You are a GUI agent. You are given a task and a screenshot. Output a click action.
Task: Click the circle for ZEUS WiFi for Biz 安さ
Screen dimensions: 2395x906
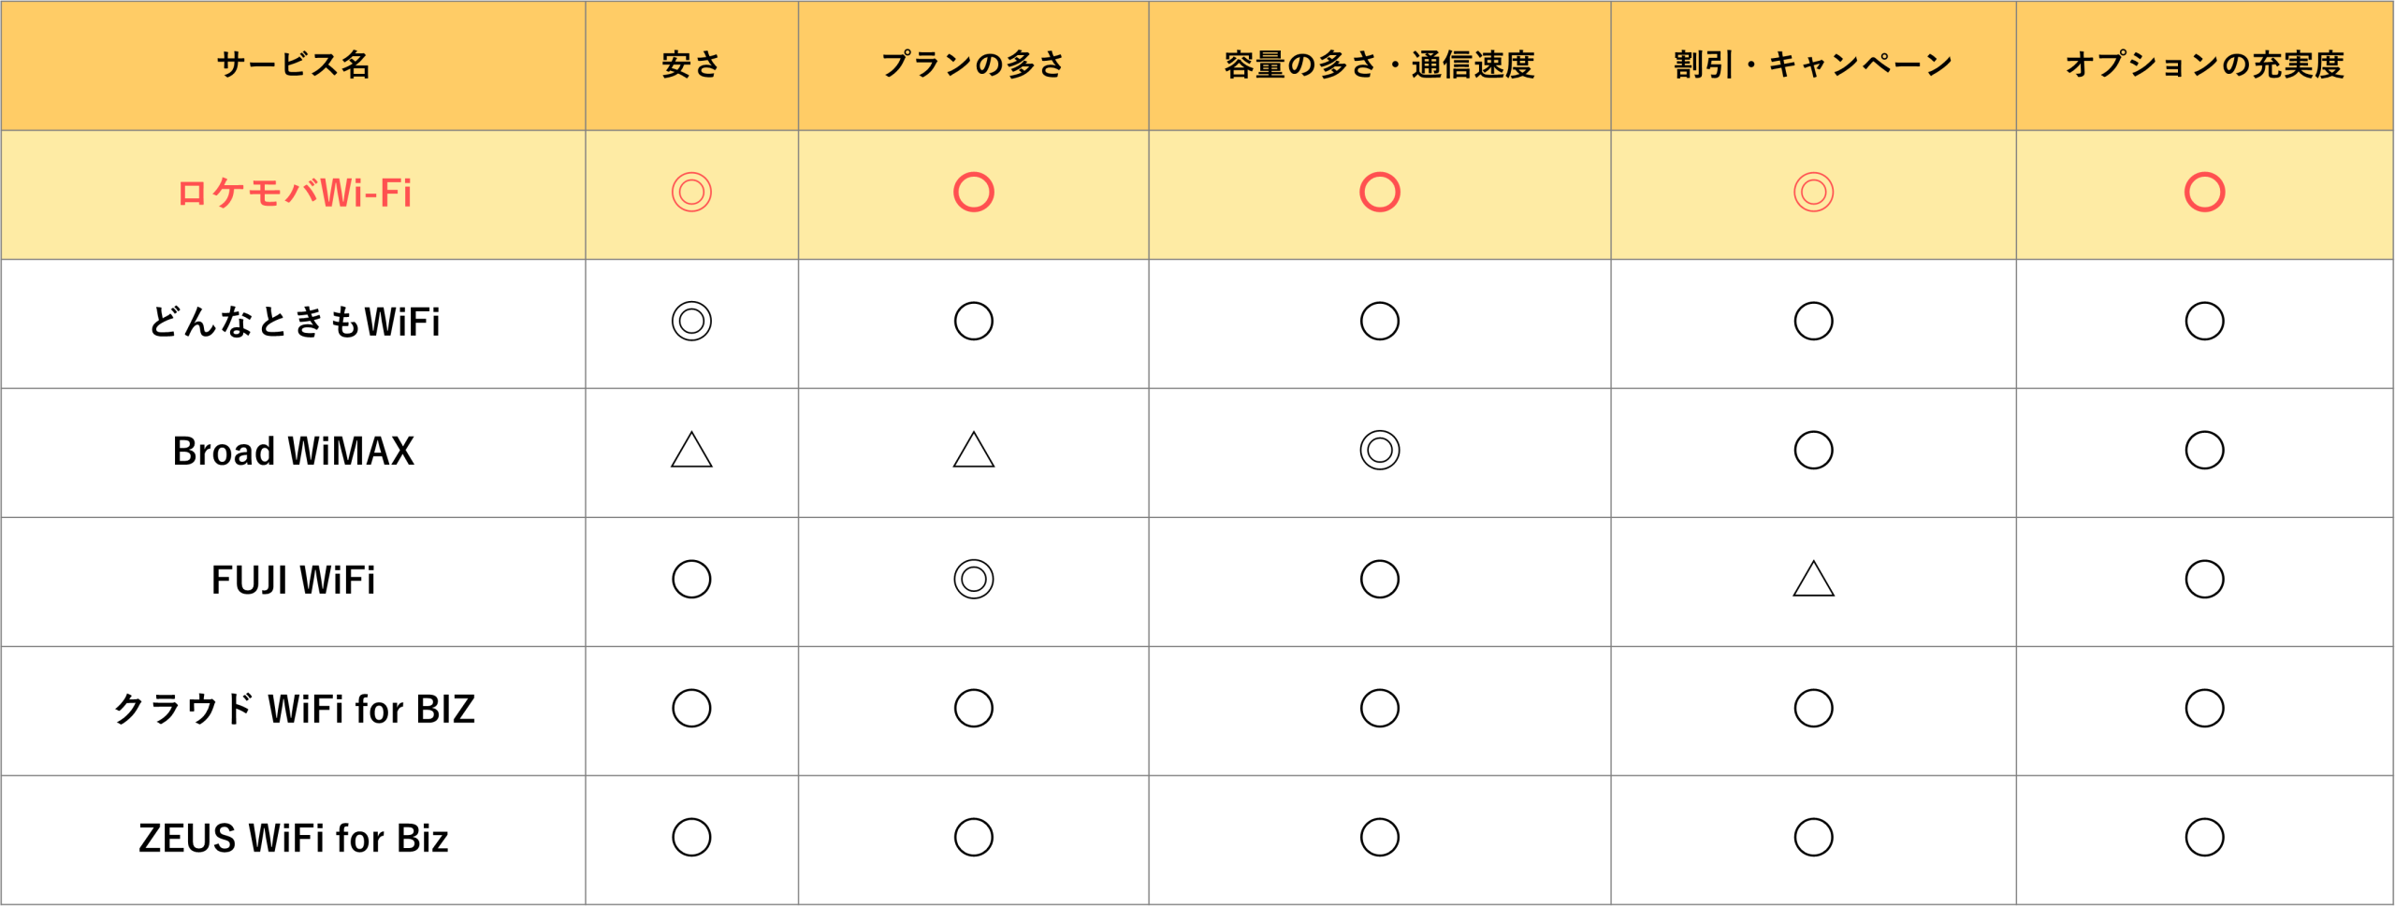[x=691, y=838]
